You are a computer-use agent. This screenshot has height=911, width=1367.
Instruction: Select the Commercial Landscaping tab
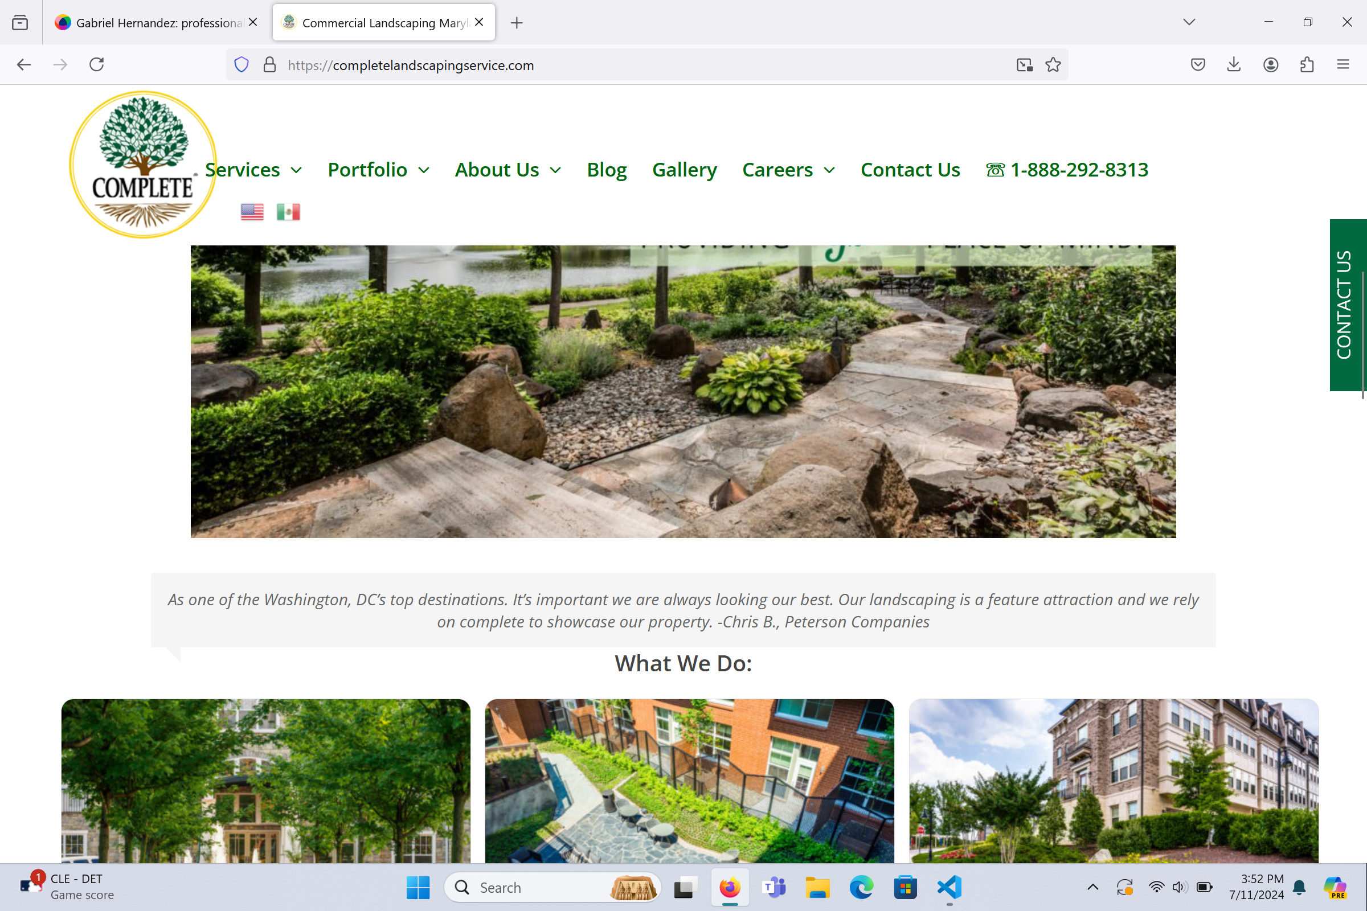(383, 23)
